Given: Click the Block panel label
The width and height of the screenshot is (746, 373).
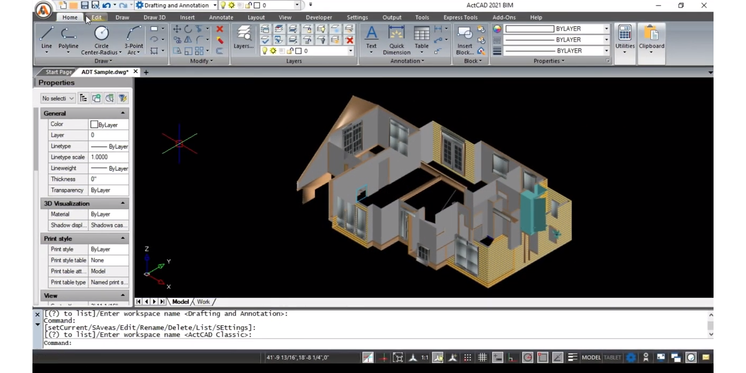Looking at the screenshot, I should pyautogui.click(x=473, y=61).
